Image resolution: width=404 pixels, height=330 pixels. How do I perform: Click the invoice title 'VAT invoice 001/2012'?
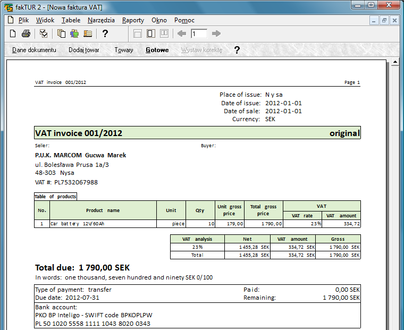coord(79,133)
